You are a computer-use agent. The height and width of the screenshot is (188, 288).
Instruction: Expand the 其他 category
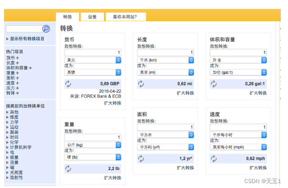pyautogui.click(x=12, y=112)
